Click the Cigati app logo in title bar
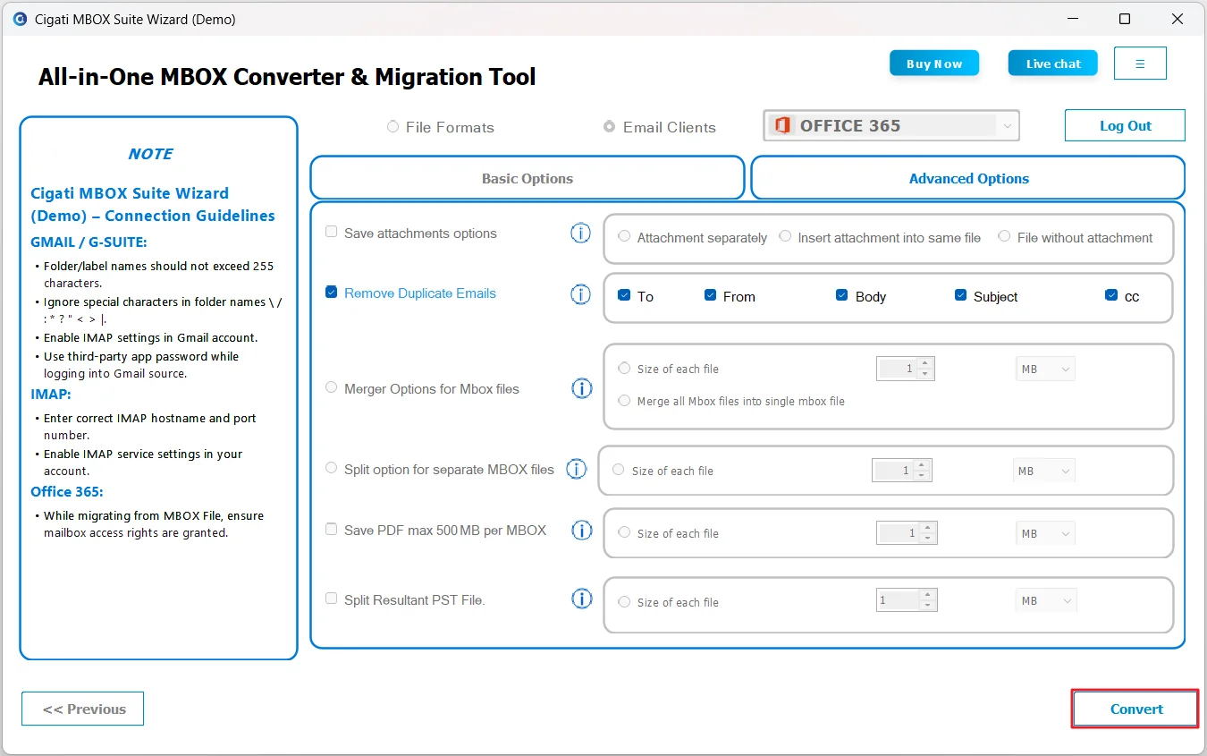 pyautogui.click(x=20, y=19)
